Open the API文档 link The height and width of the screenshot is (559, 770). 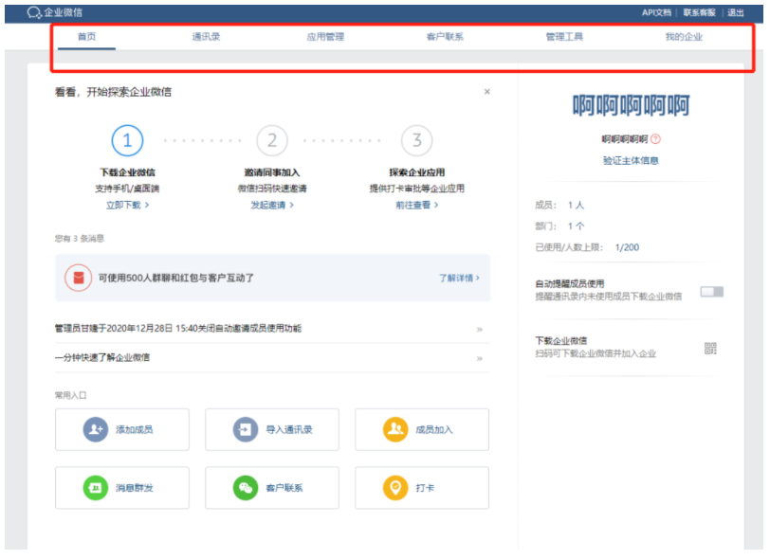coord(656,12)
